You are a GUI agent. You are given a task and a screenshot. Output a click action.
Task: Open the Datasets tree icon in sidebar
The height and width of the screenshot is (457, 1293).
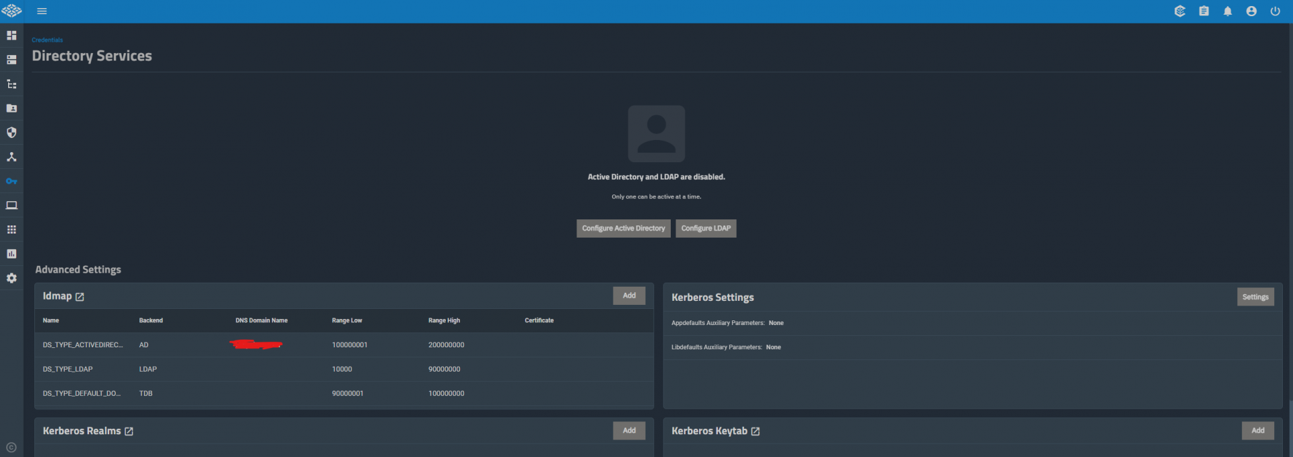pos(11,84)
